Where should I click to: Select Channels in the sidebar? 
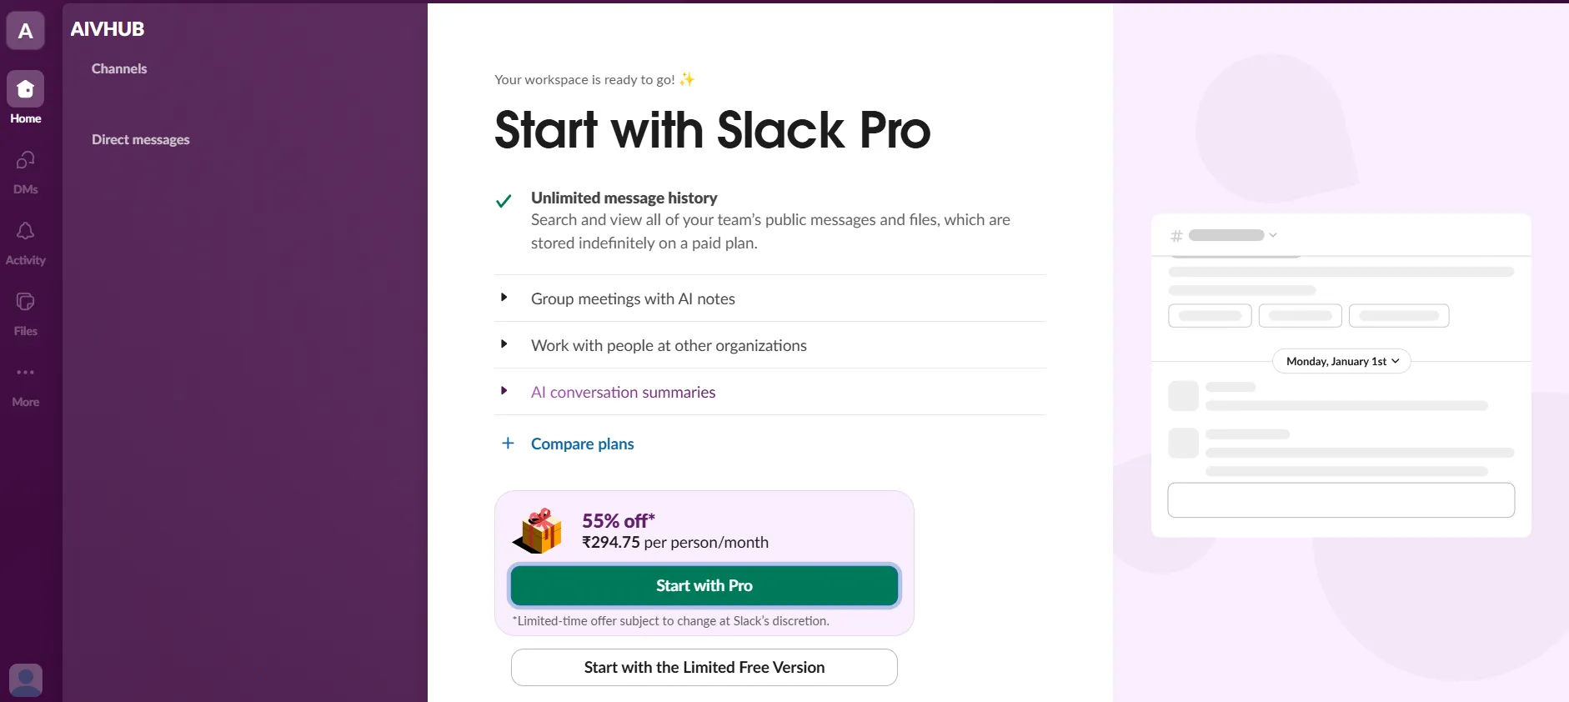point(118,68)
